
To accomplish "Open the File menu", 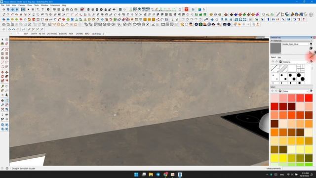I will [x=2, y=5].
